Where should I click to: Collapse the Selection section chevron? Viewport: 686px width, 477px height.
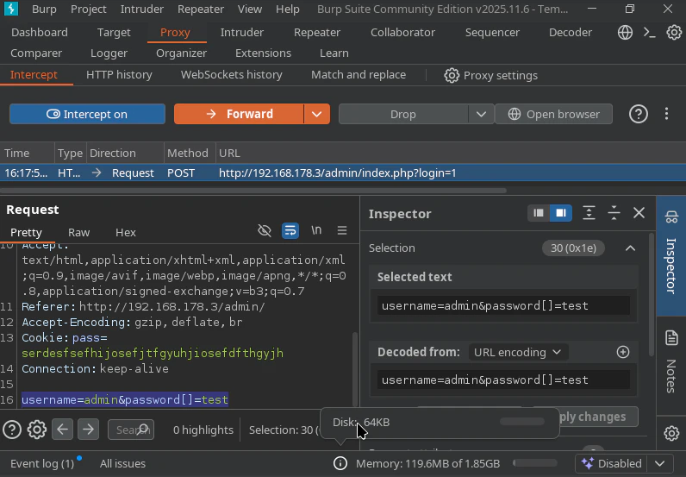[x=630, y=248]
